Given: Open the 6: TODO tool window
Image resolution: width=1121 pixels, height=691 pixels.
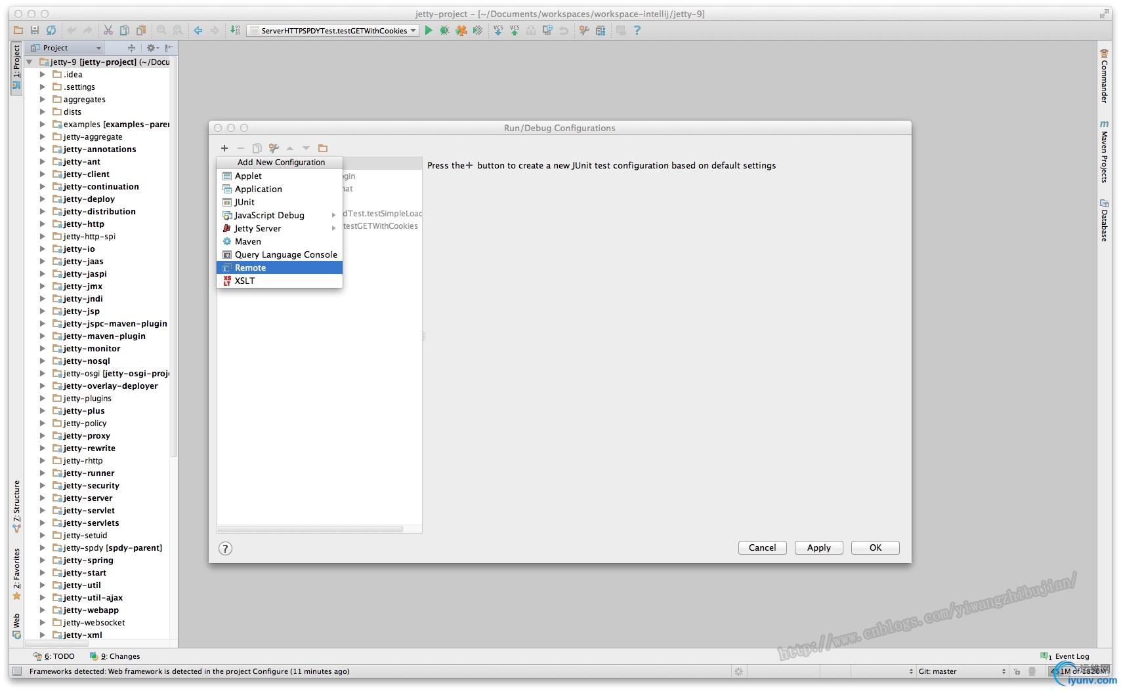Looking at the screenshot, I should 54,656.
